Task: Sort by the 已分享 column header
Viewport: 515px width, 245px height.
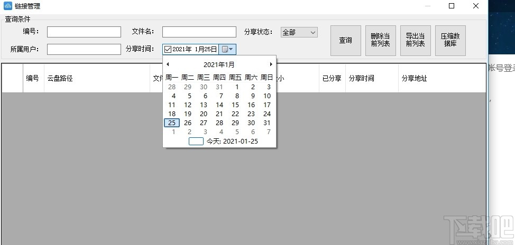Action: coord(332,78)
